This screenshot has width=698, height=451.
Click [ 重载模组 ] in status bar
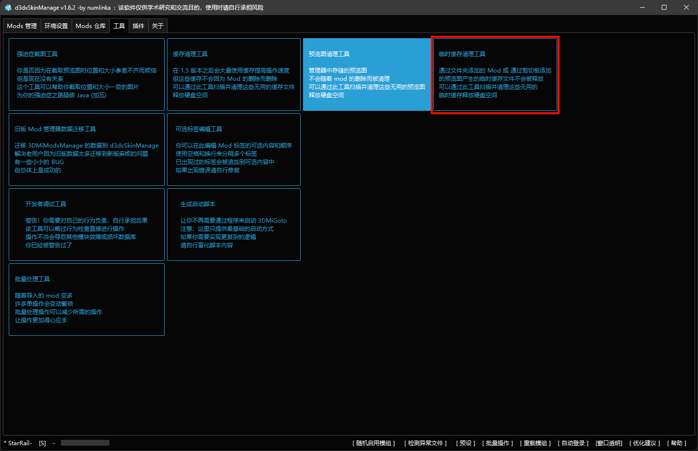535,443
